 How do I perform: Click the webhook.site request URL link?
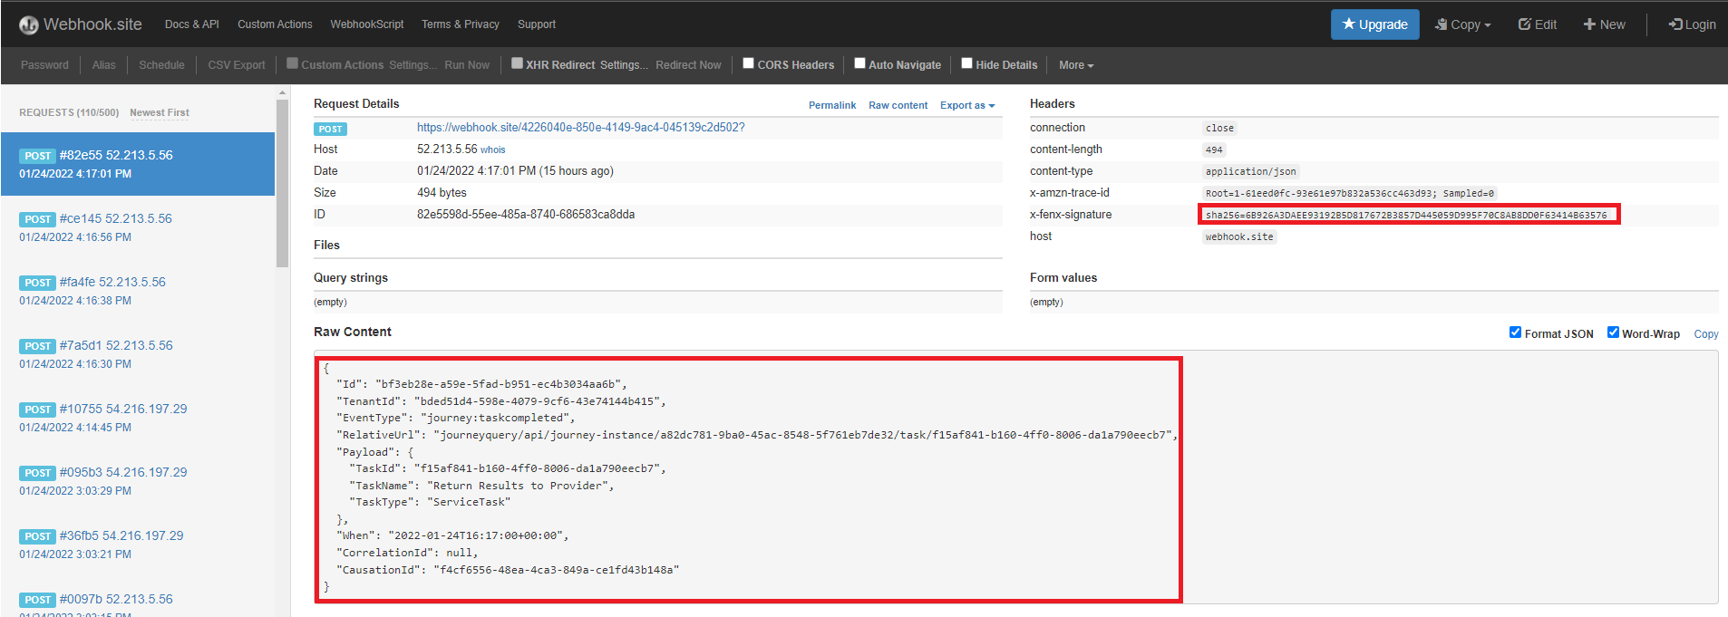(x=581, y=128)
